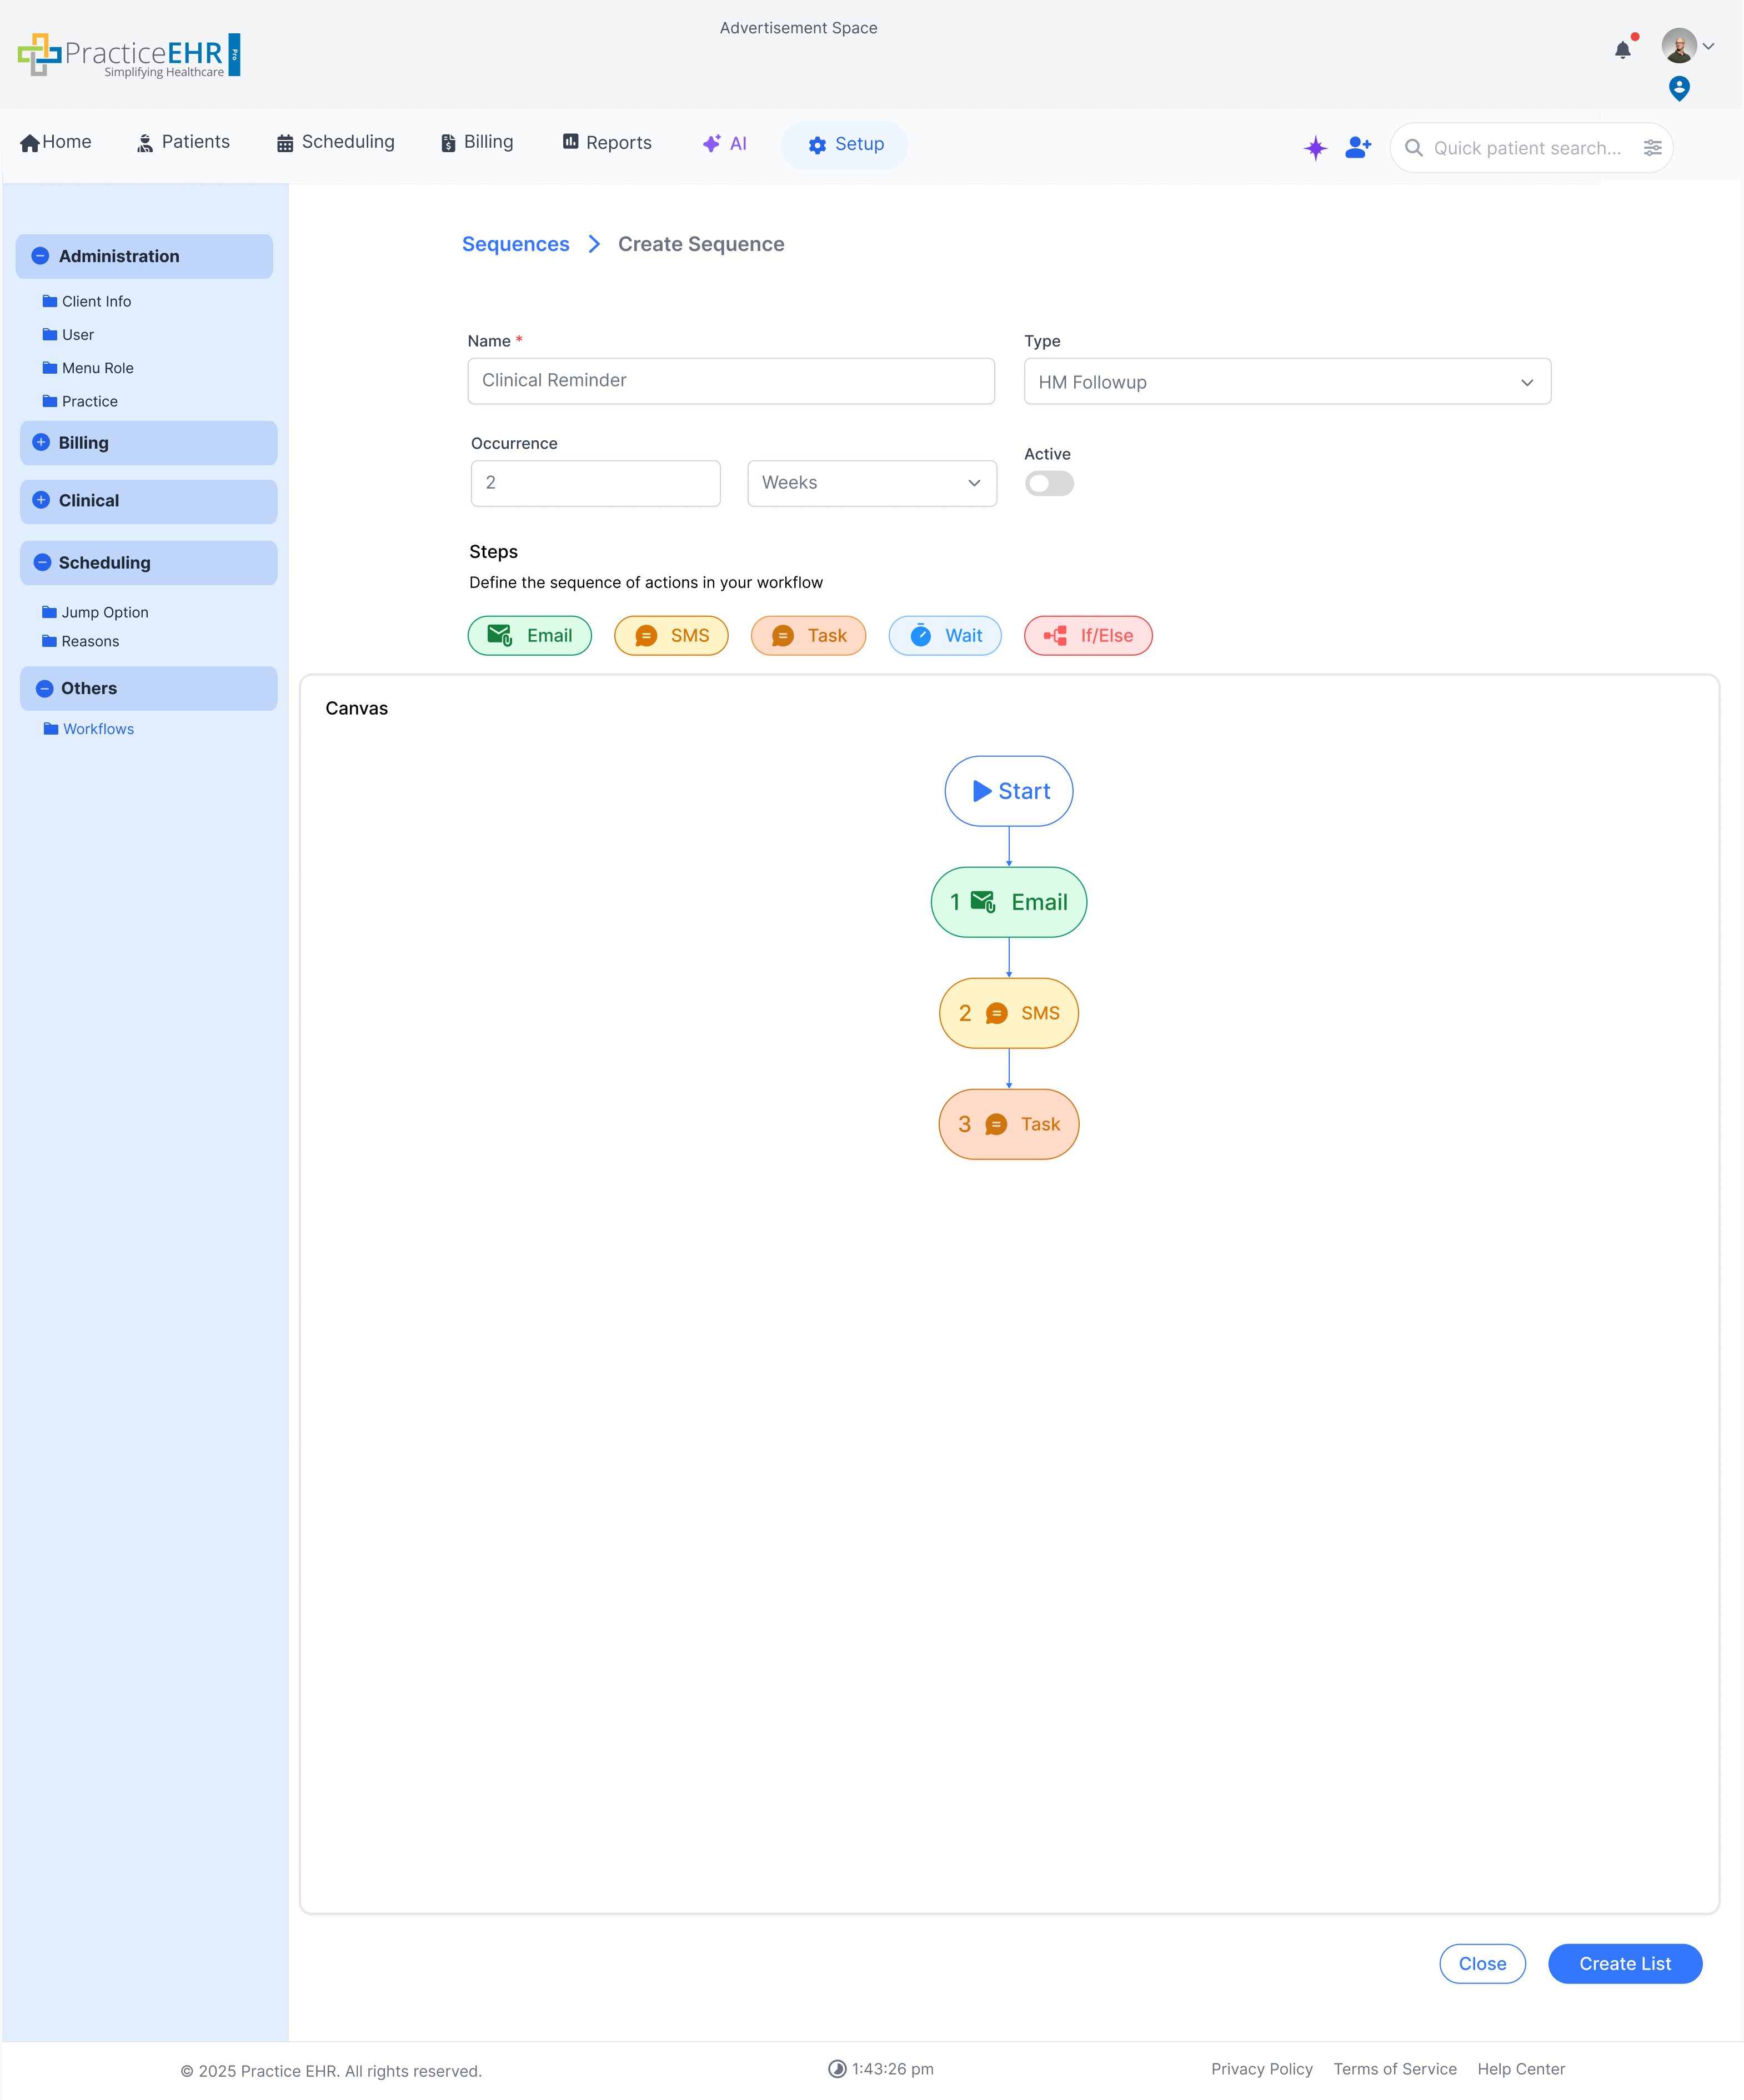
Task: Click the Create List button
Action: tap(1624, 1964)
